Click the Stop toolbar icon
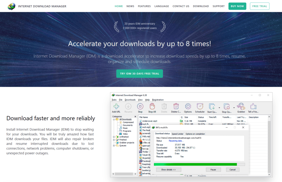282x182 pixels. tap(140, 106)
